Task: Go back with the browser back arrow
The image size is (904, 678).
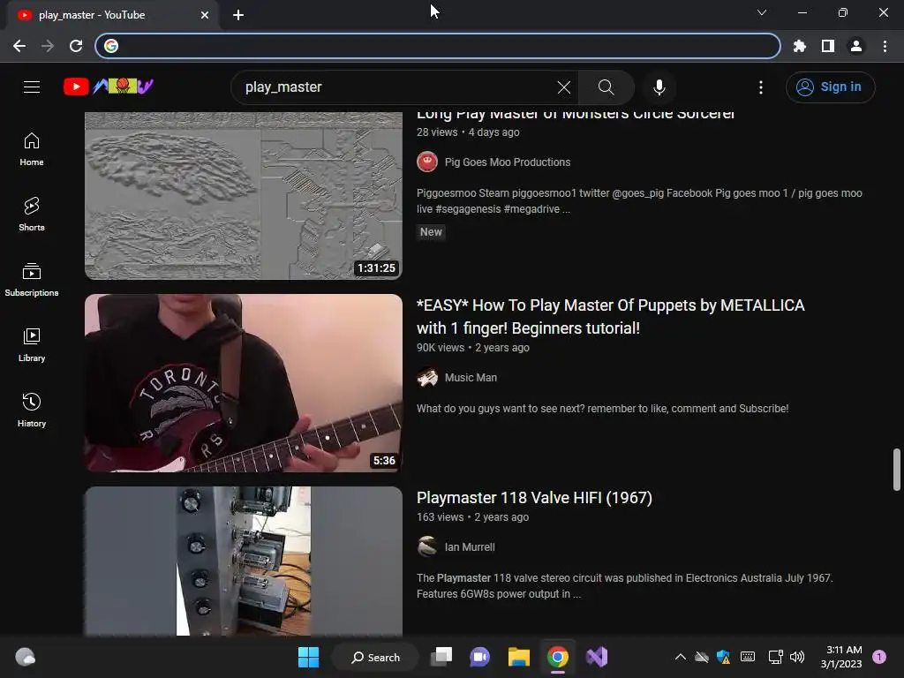Action: (19, 46)
